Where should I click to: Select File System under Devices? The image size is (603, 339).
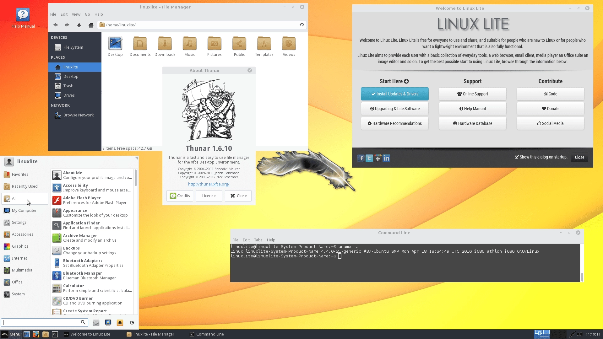(x=75, y=47)
